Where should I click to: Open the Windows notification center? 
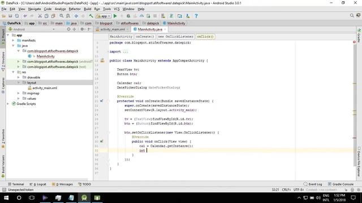353,198
